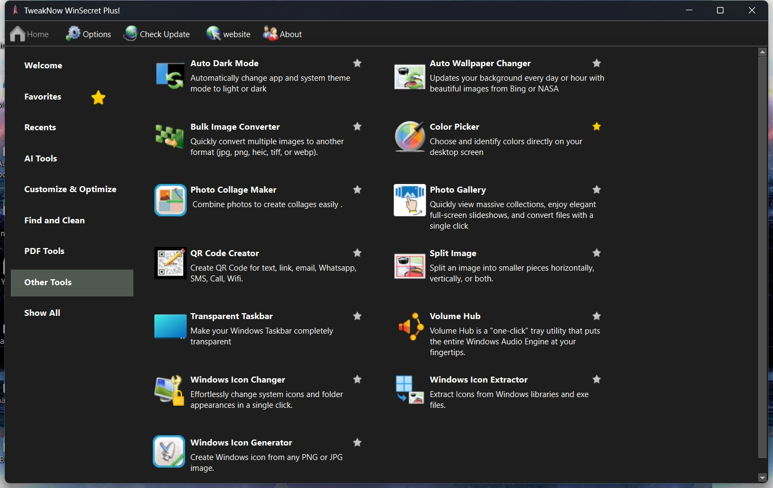Star Windows Icon Changer as favorite
The image size is (773, 488).
(x=357, y=379)
